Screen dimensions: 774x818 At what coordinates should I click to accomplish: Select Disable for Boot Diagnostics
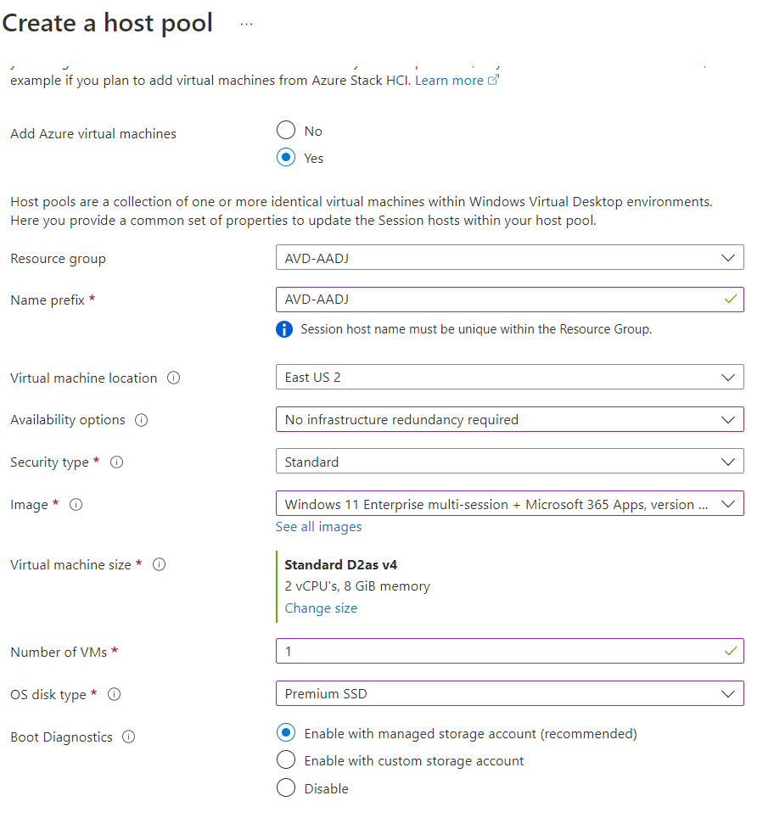point(287,788)
